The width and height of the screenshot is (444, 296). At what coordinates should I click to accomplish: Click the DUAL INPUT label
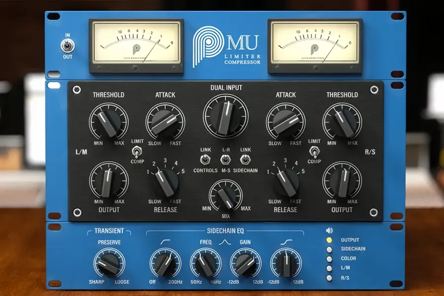pyautogui.click(x=226, y=88)
